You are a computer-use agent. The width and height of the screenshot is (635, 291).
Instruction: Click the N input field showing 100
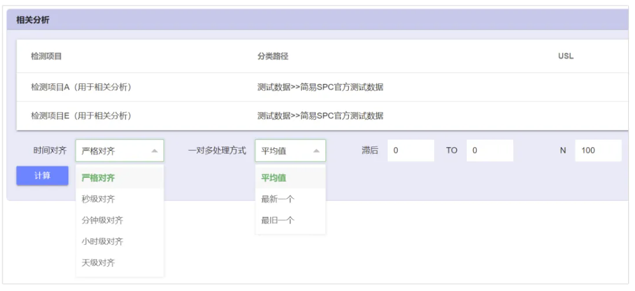[x=598, y=151]
